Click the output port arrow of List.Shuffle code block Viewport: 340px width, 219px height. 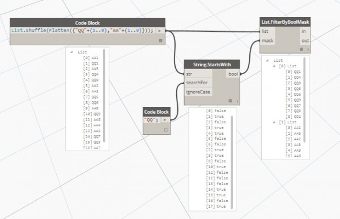[159, 31]
